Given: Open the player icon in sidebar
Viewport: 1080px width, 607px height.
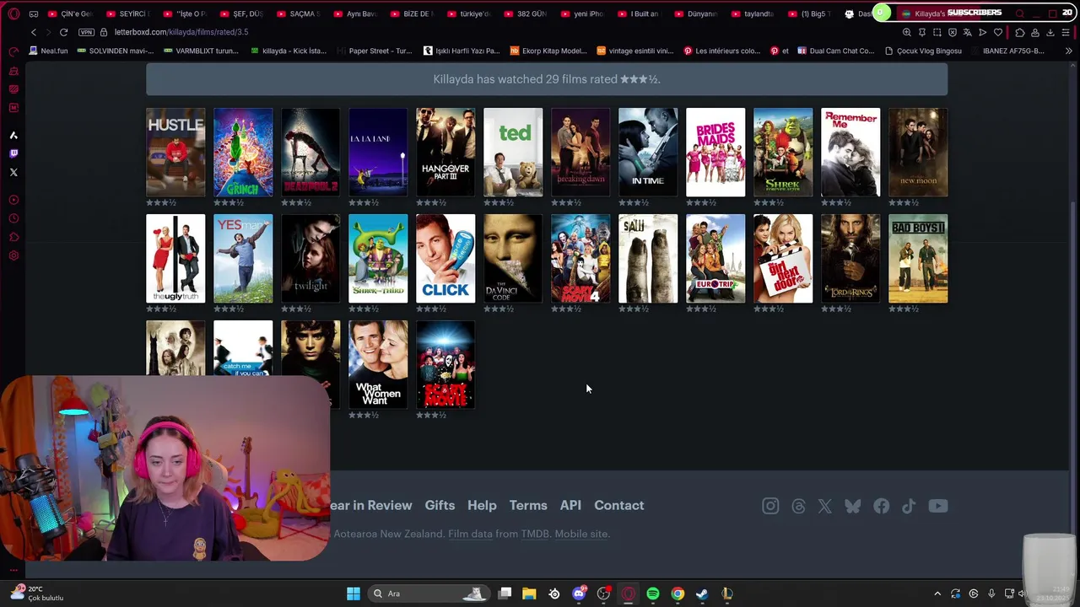Looking at the screenshot, I should [13, 200].
